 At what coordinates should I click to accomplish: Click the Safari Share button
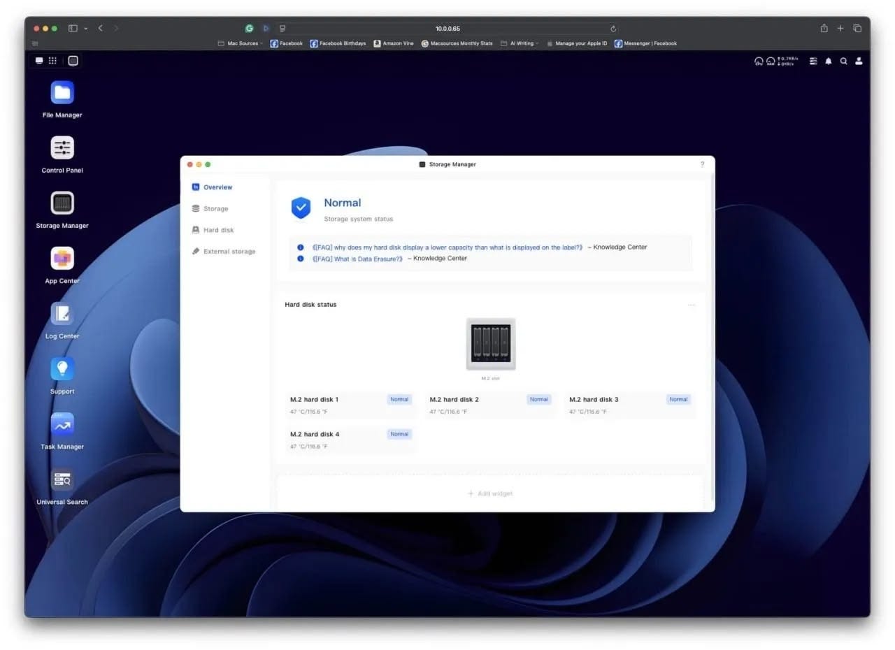(x=824, y=28)
